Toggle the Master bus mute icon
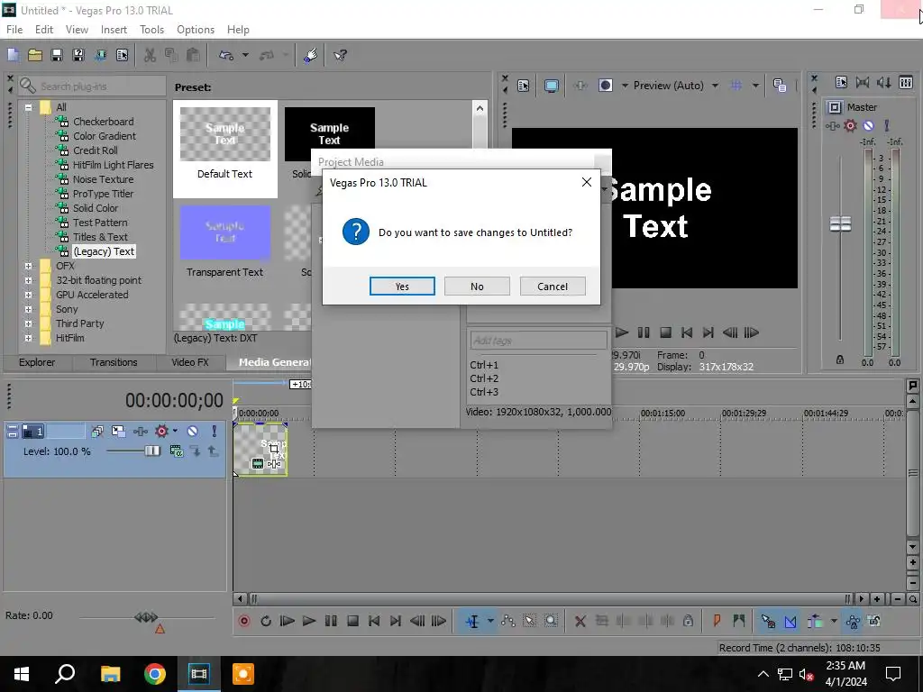This screenshot has height=692, width=923. [868, 125]
